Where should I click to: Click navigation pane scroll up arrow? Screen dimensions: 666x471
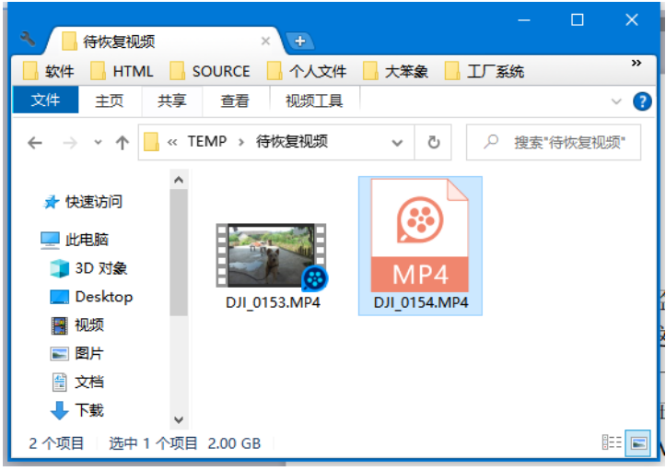point(179,180)
